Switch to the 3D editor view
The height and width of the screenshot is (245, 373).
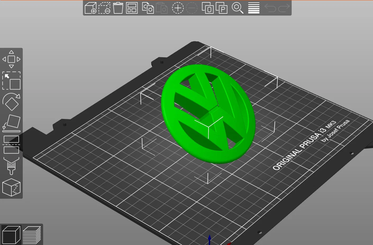[11, 234]
